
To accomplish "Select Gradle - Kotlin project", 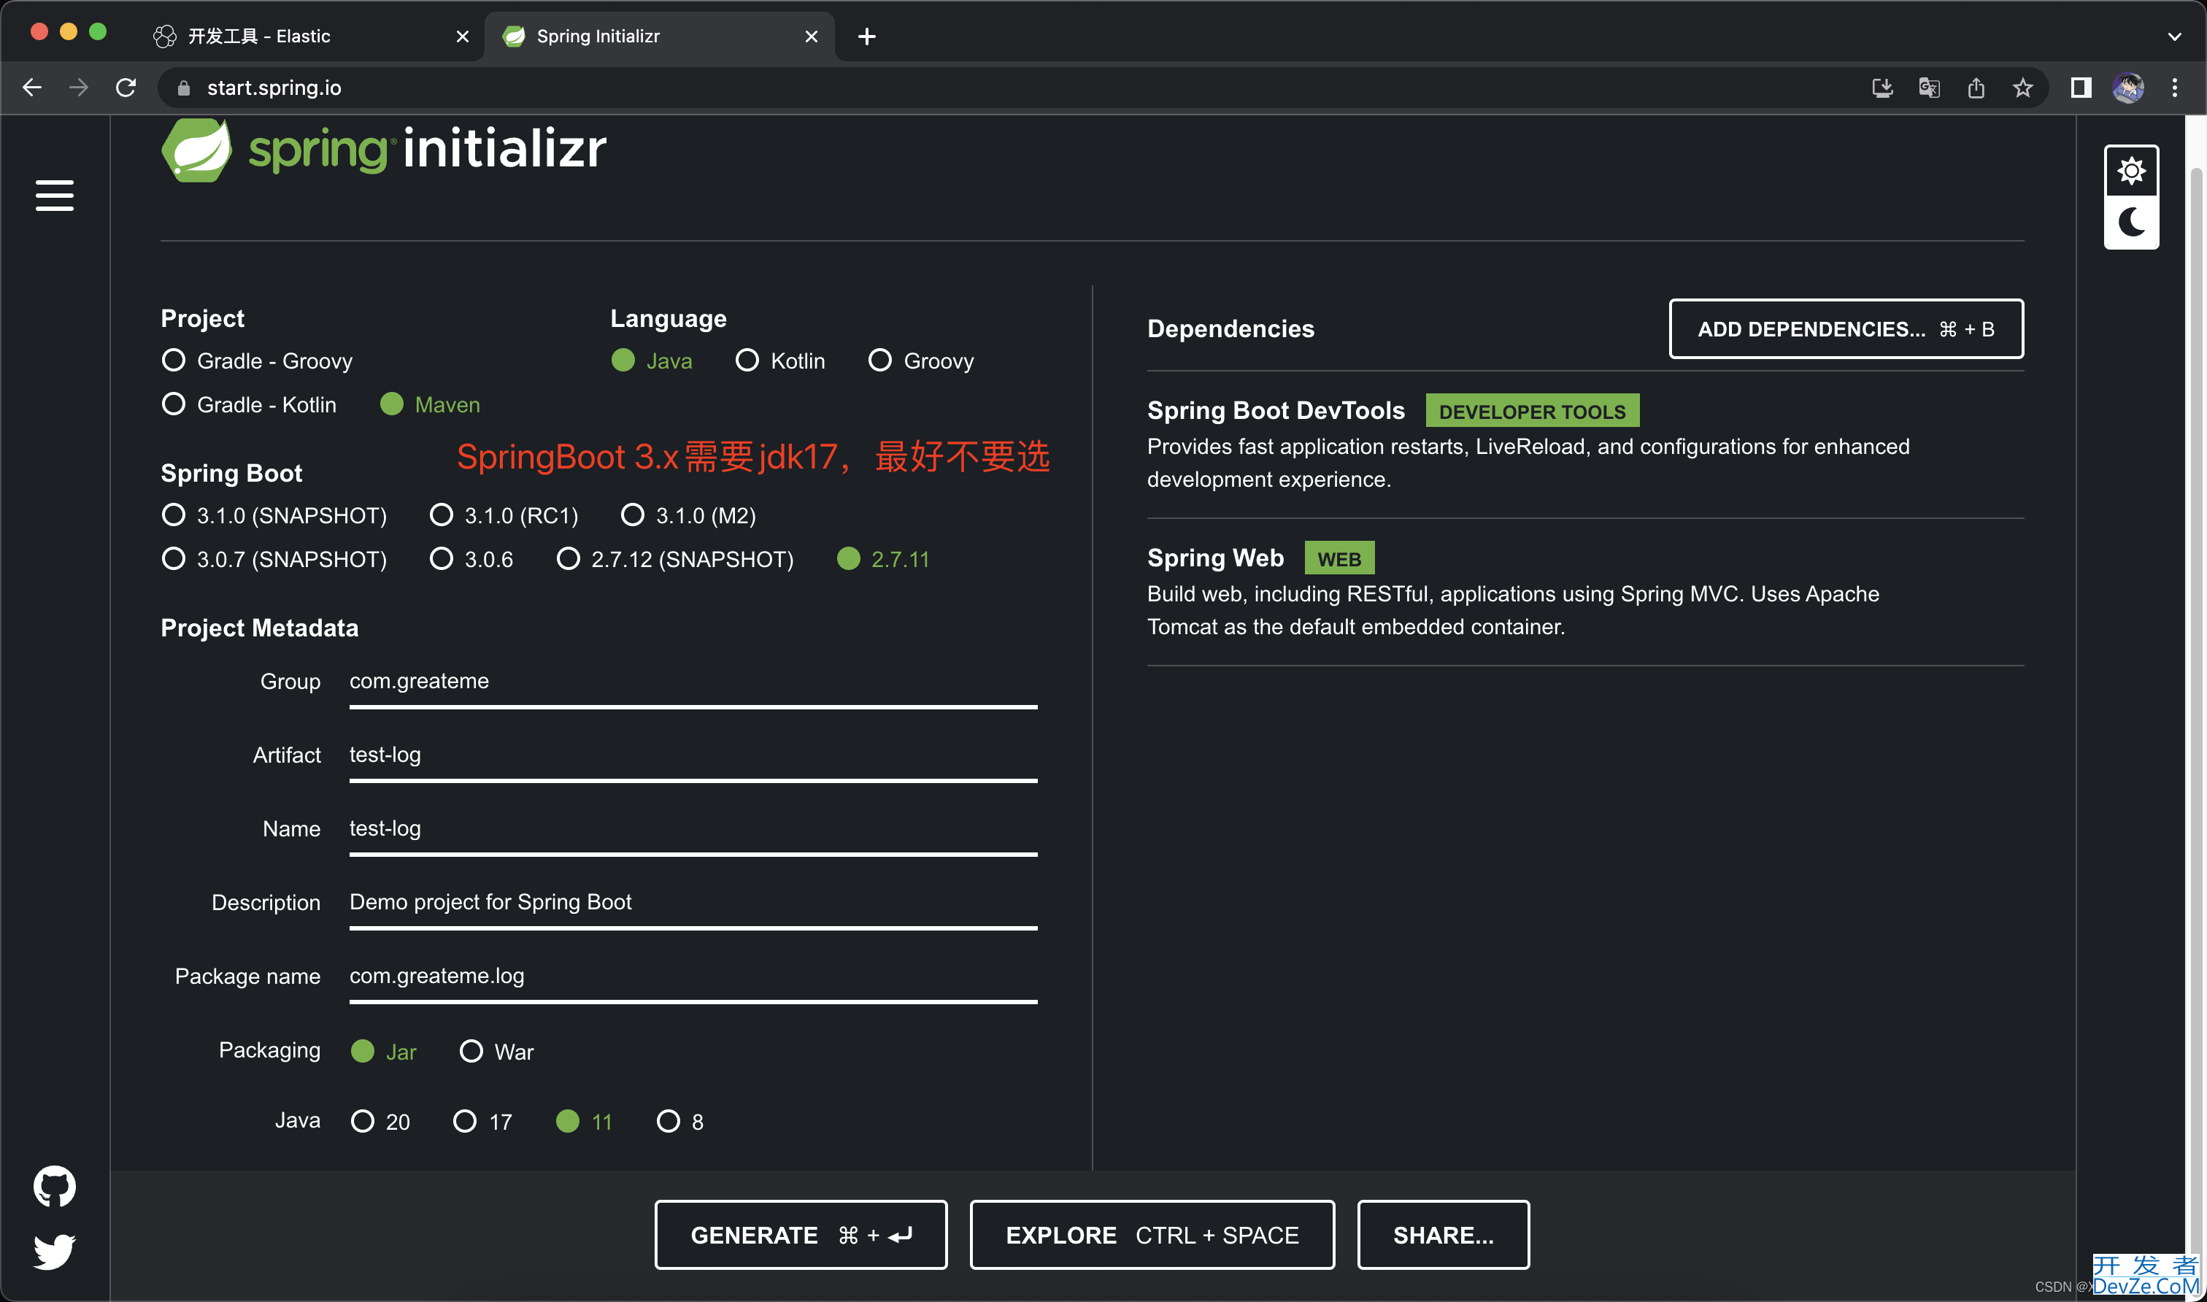I will [x=249, y=404].
